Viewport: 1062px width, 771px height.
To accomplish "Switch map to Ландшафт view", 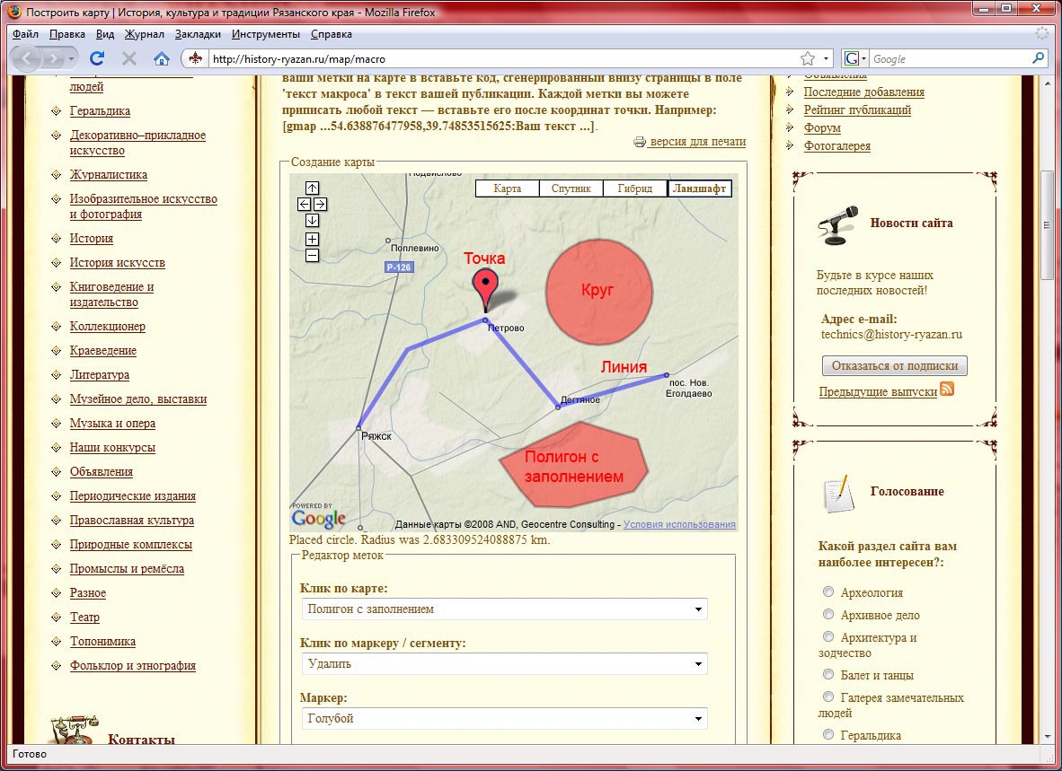I will pyautogui.click(x=699, y=188).
